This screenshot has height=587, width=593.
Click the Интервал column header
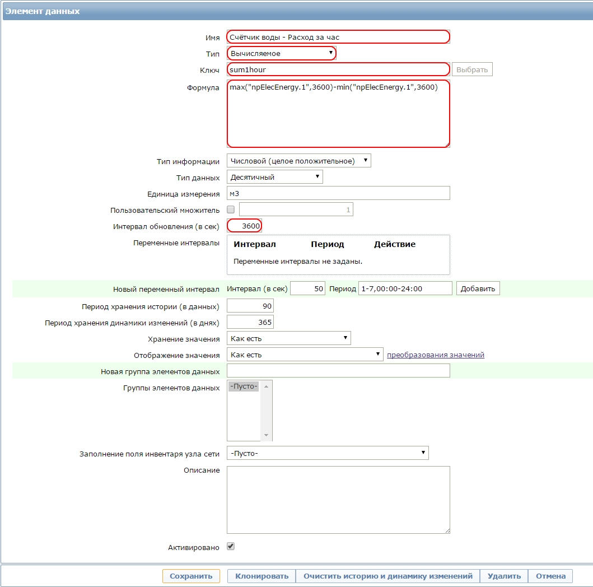point(255,244)
